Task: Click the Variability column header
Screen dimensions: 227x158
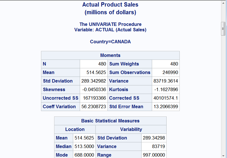Action: 131,129
